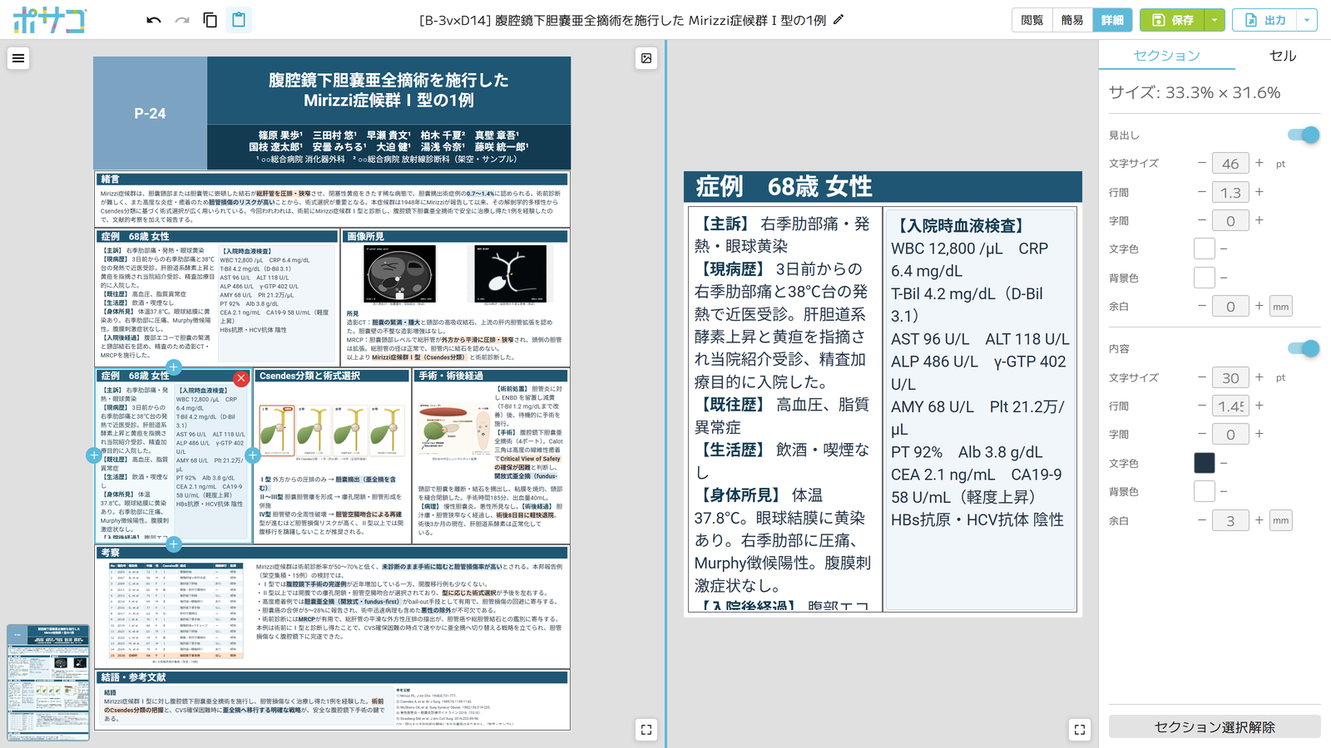Toggle the 見出し switch

pos(1303,135)
